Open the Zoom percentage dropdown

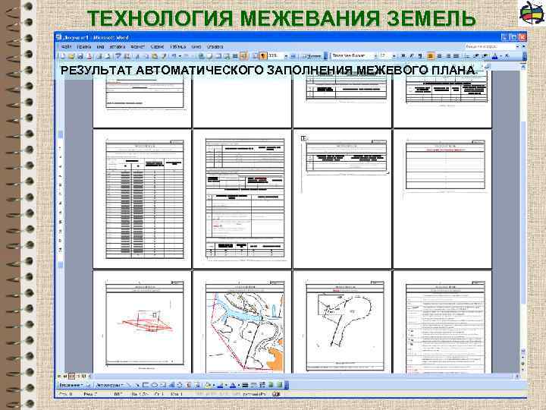tap(286, 56)
